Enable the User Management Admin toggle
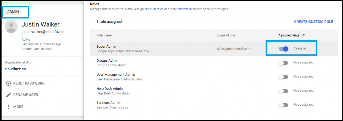The height and width of the screenshot is (121, 343). [283, 77]
